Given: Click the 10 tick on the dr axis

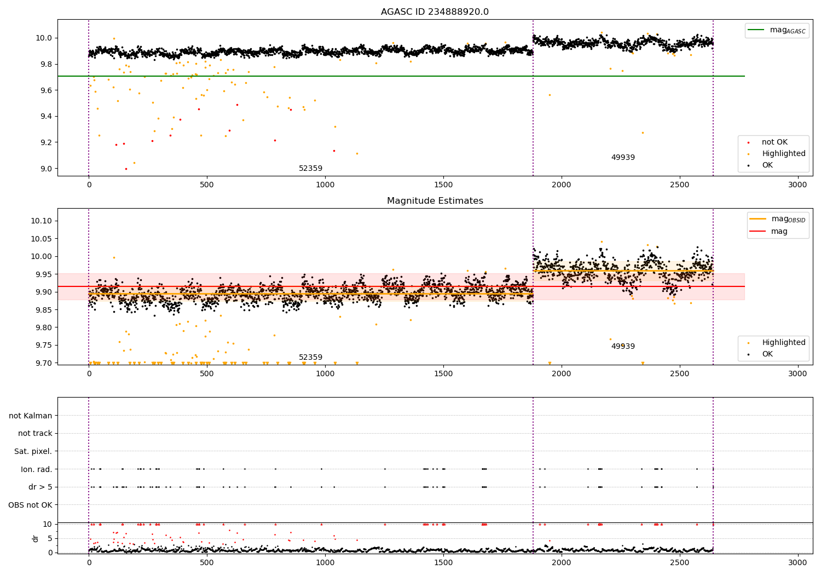Looking at the screenshot, I should [x=48, y=524].
